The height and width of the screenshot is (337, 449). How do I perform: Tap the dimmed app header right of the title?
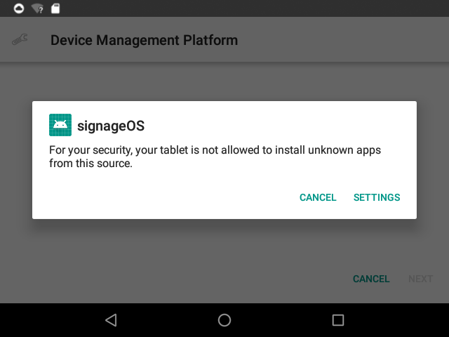(x=344, y=40)
